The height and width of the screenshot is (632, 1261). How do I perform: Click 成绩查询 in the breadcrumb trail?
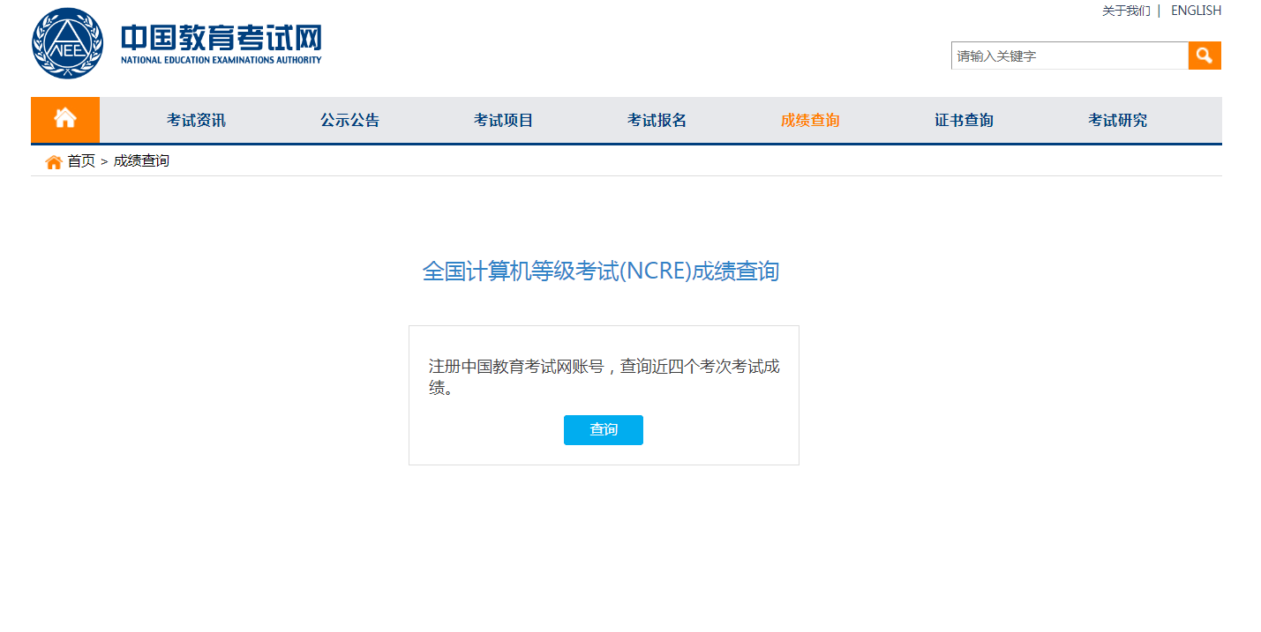pos(141,160)
